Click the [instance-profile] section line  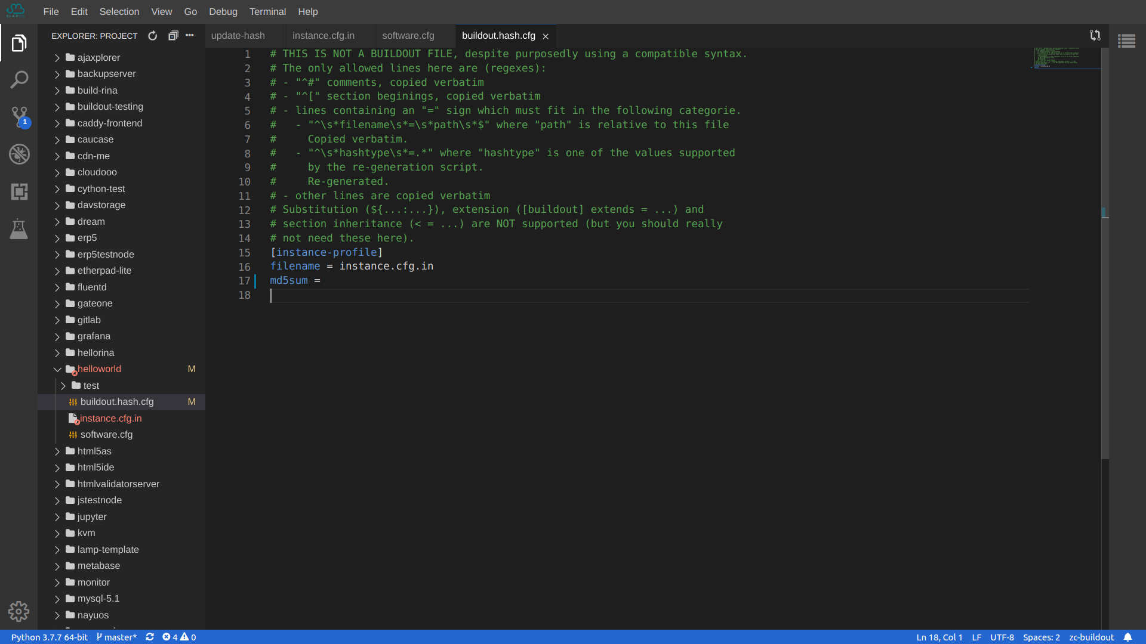[326, 253]
